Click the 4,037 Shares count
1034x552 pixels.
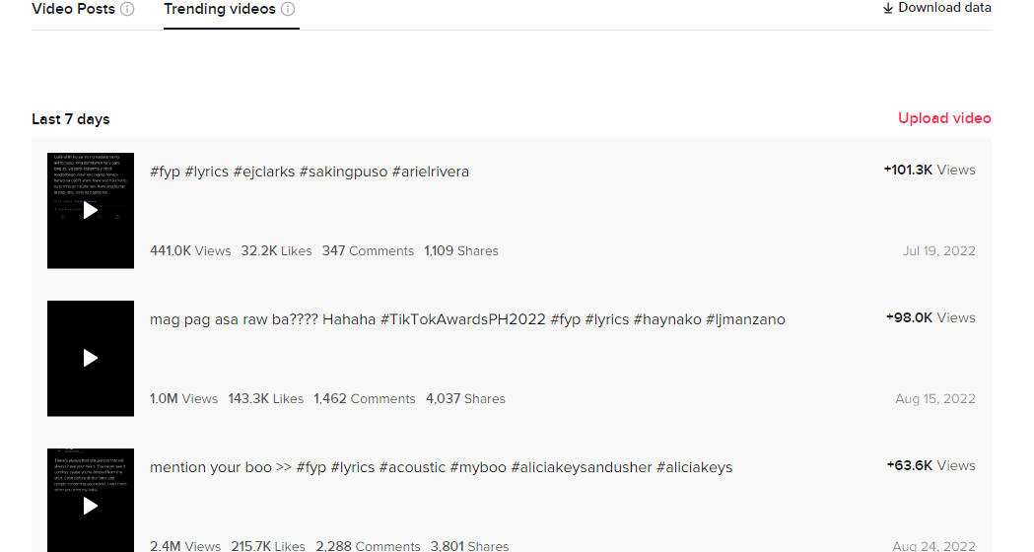465,398
